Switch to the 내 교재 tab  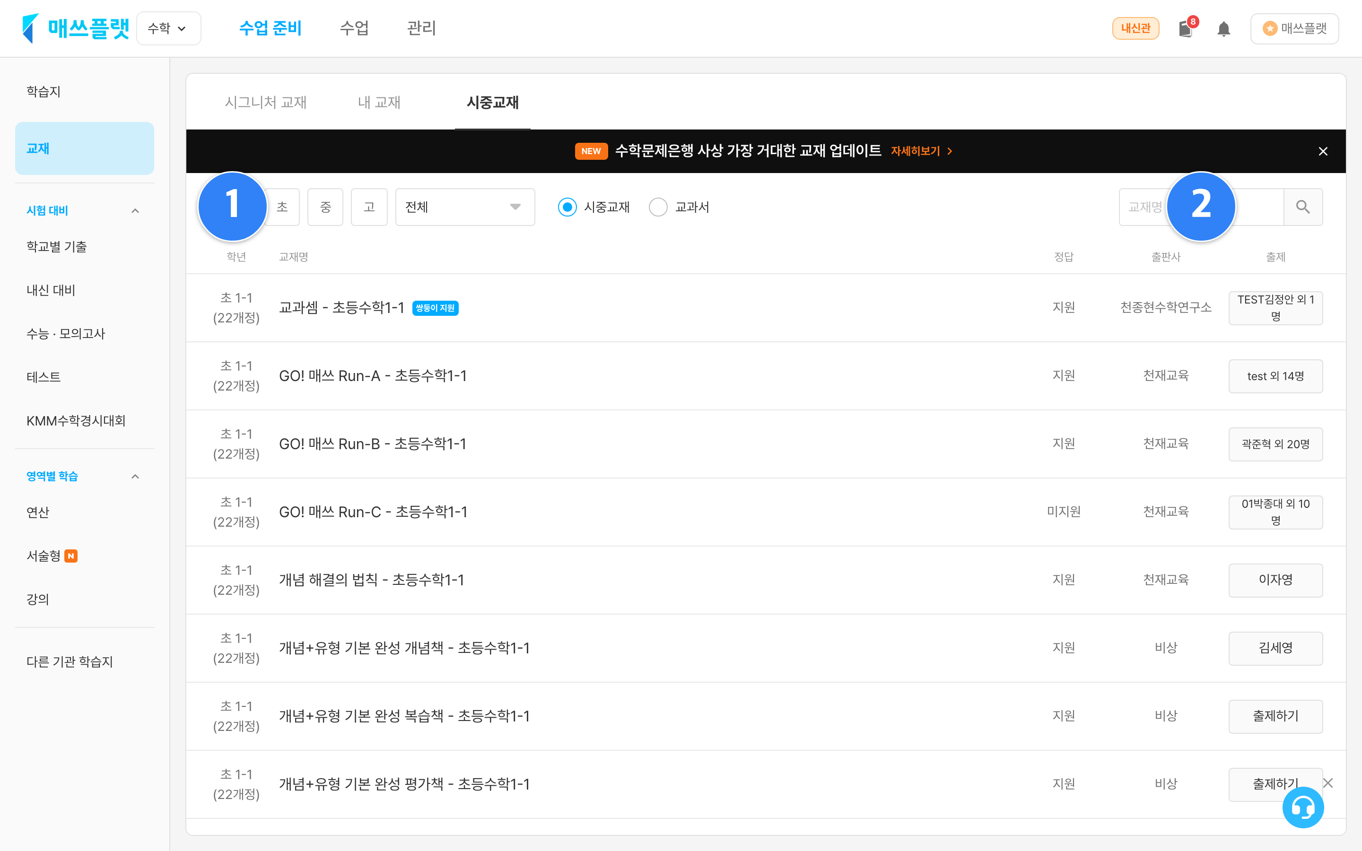pos(379,102)
